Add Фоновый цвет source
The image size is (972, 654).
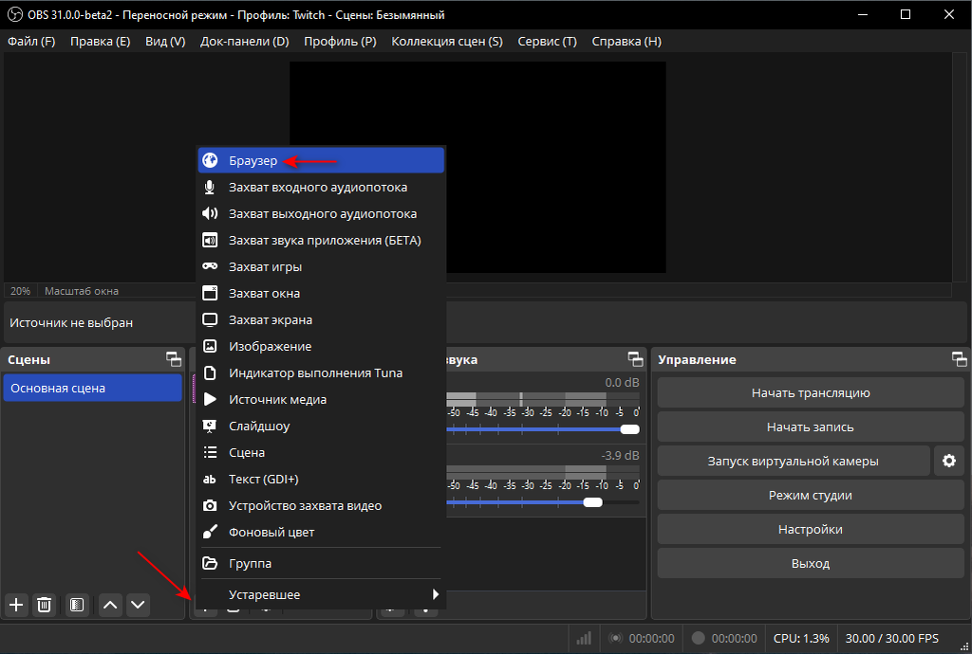click(321, 533)
